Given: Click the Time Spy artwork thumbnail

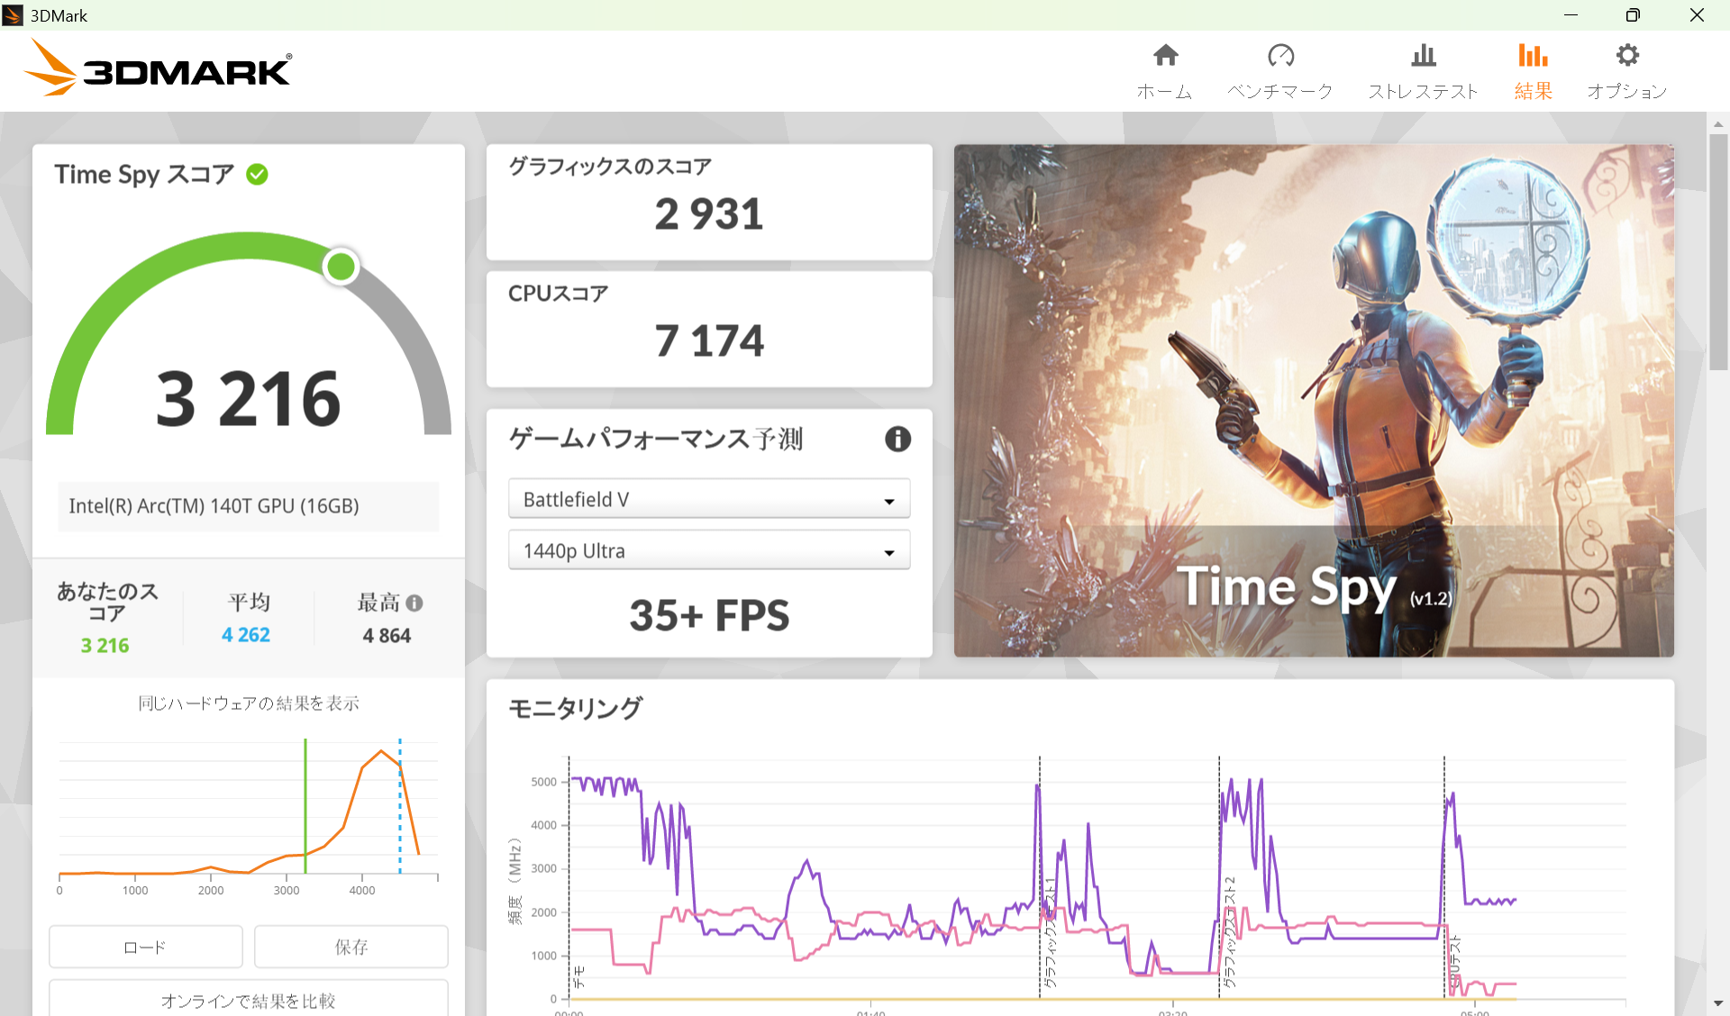Looking at the screenshot, I should (1313, 400).
